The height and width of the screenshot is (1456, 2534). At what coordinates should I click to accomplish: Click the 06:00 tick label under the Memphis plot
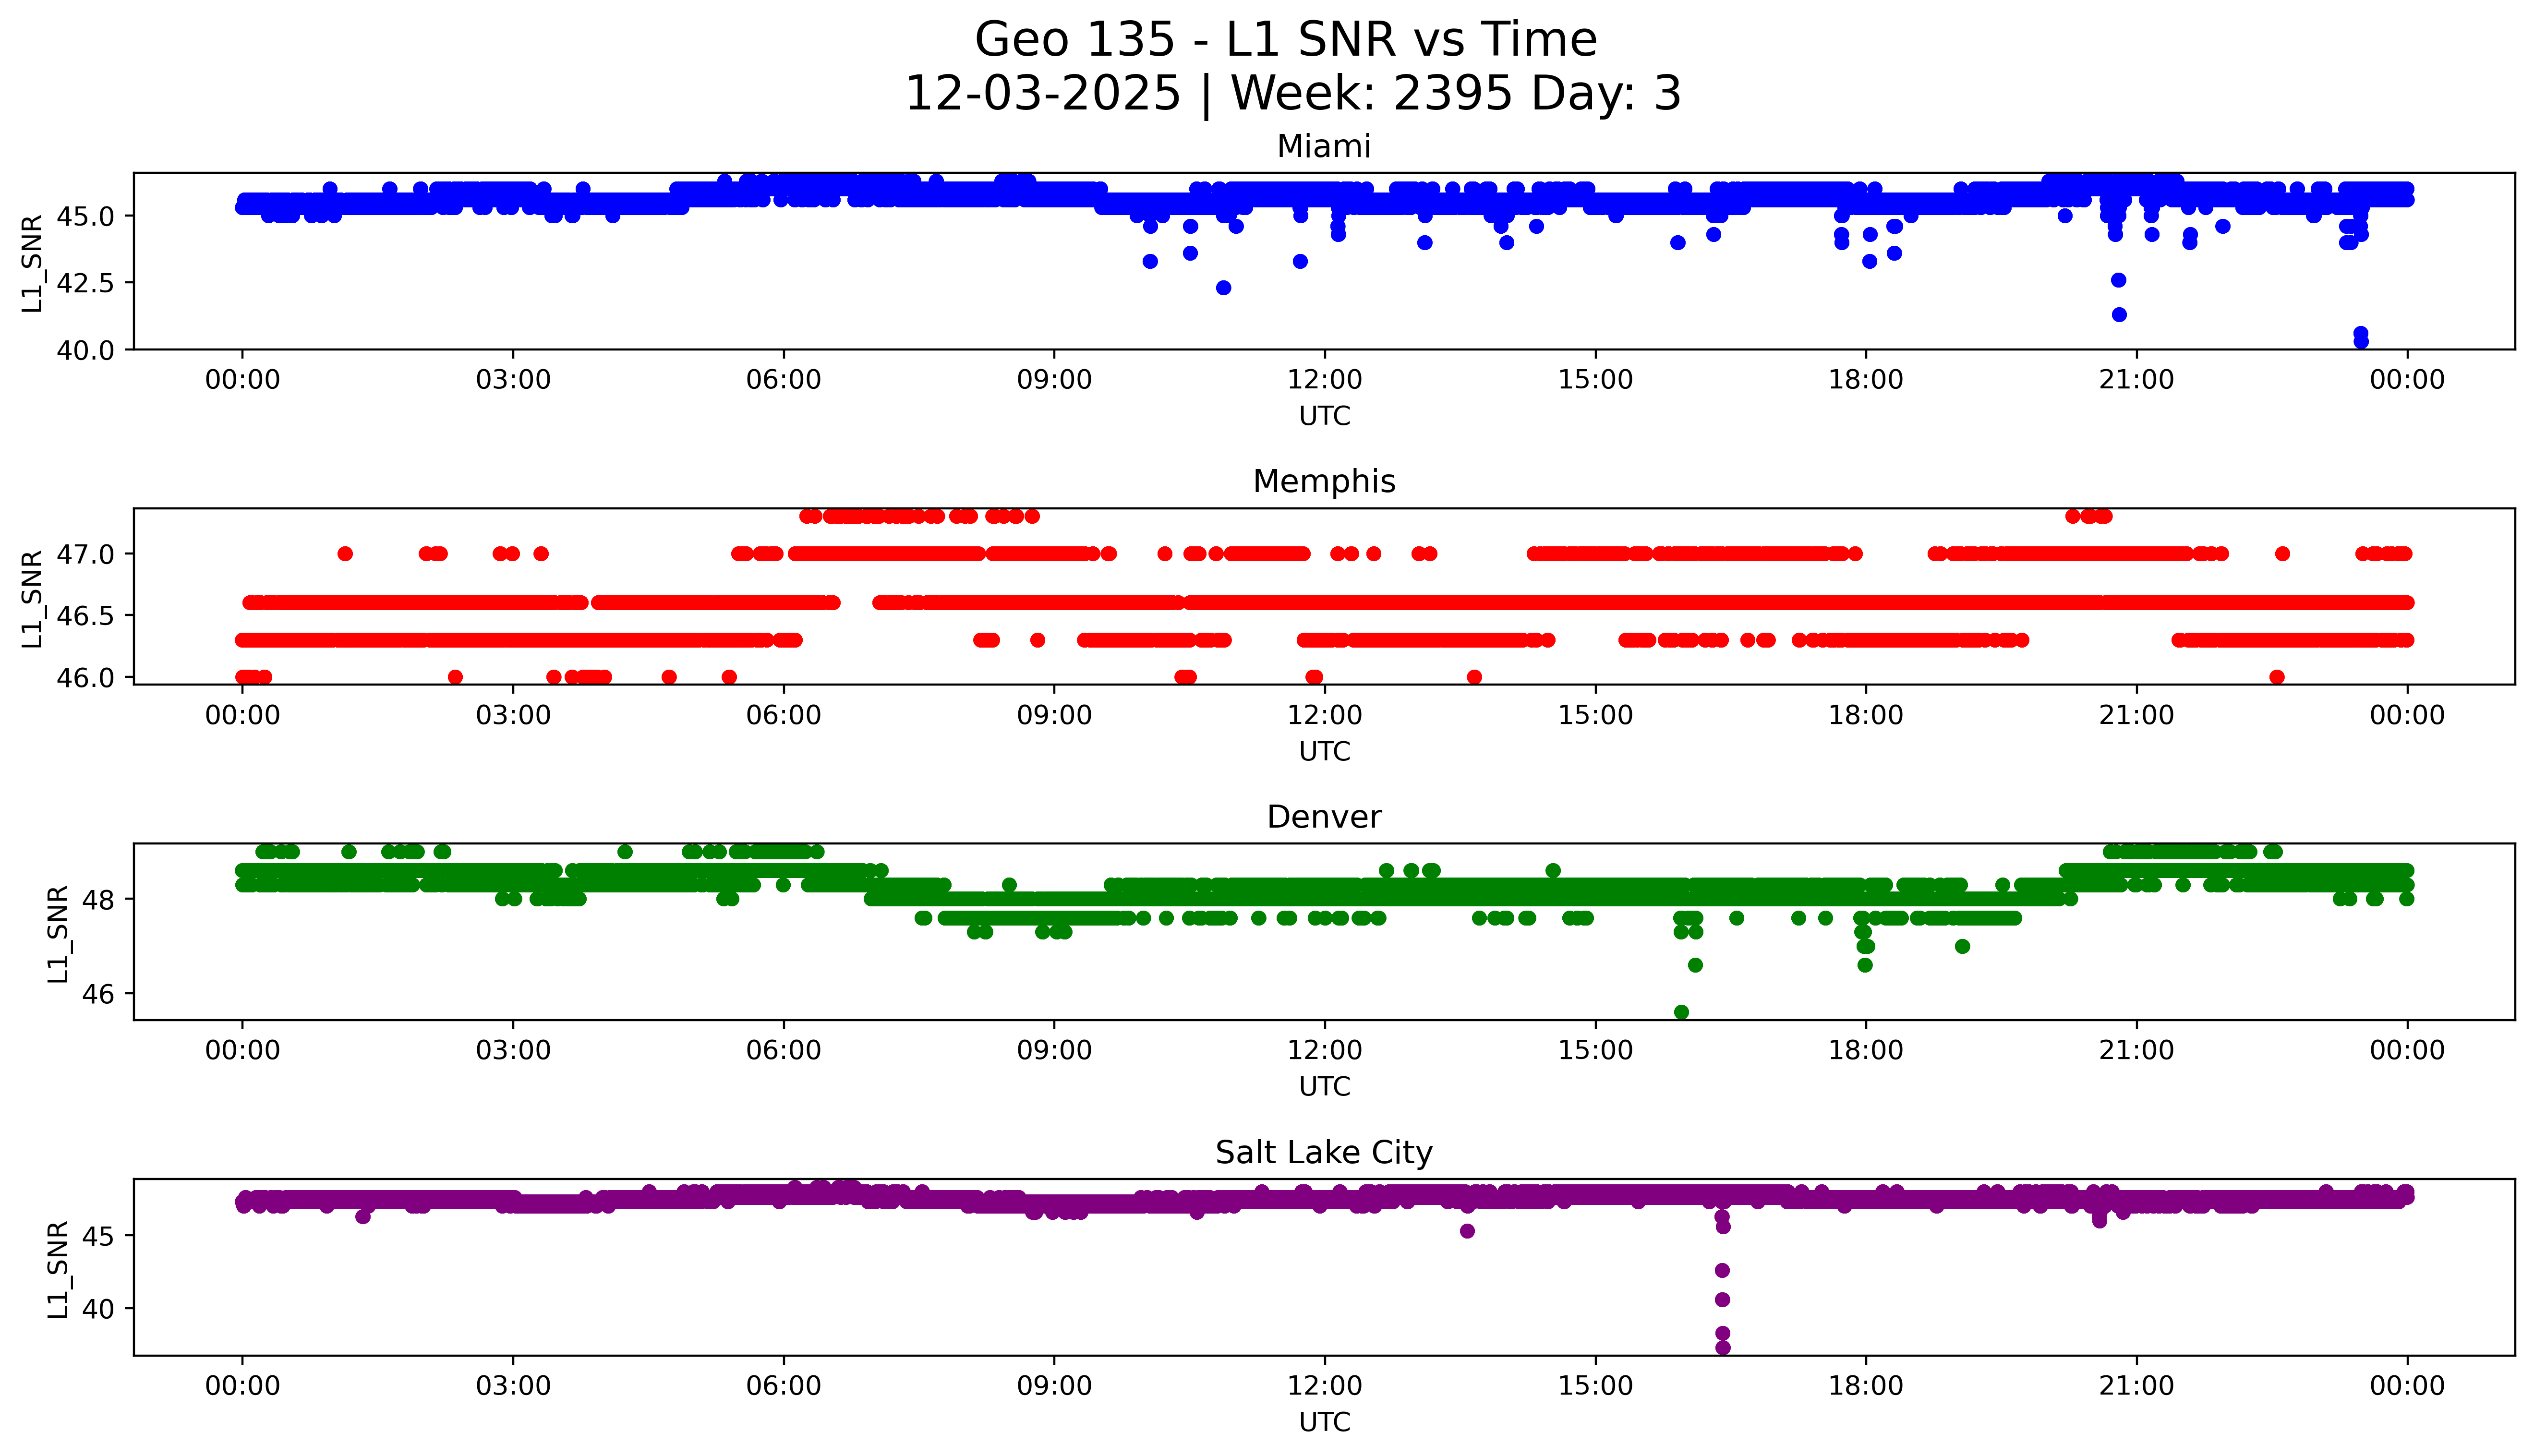[x=783, y=715]
